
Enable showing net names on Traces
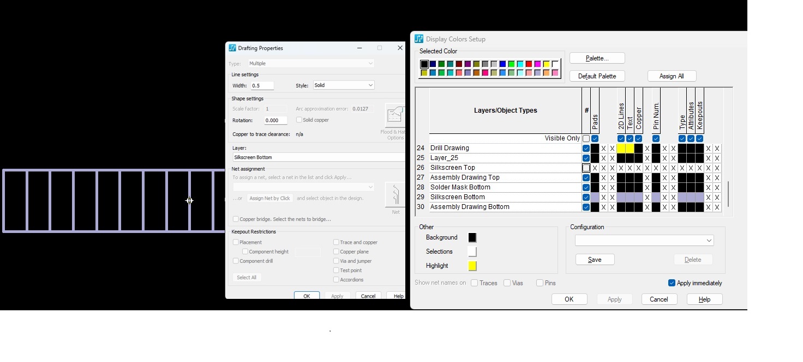475,283
